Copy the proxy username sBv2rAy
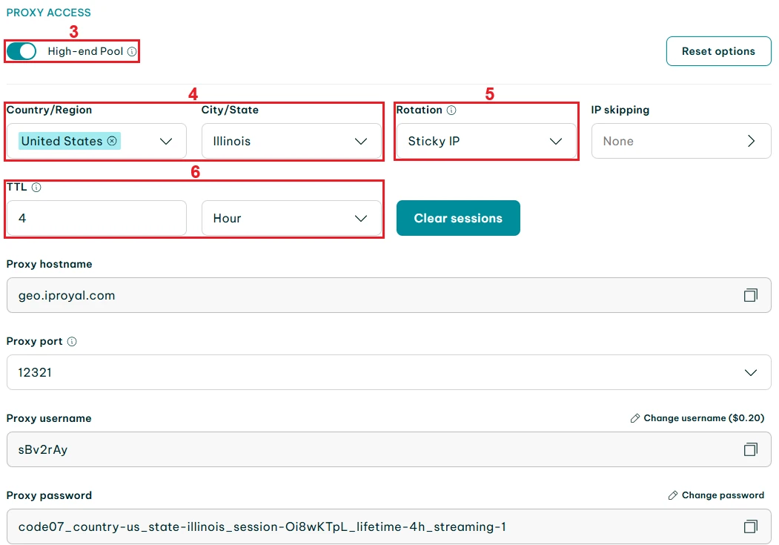Screen dimensions: 779x545 coord(750,449)
